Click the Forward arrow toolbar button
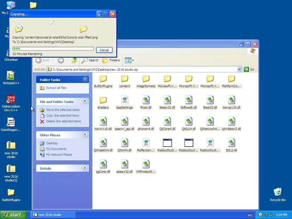Viewport: 292px width, 219px height. pos(61,60)
